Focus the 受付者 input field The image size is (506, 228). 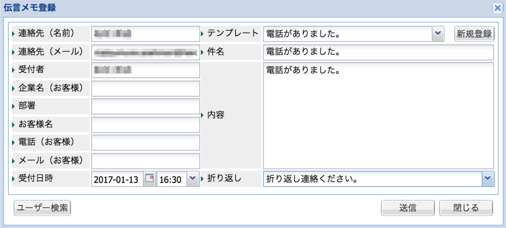[x=146, y=70]
